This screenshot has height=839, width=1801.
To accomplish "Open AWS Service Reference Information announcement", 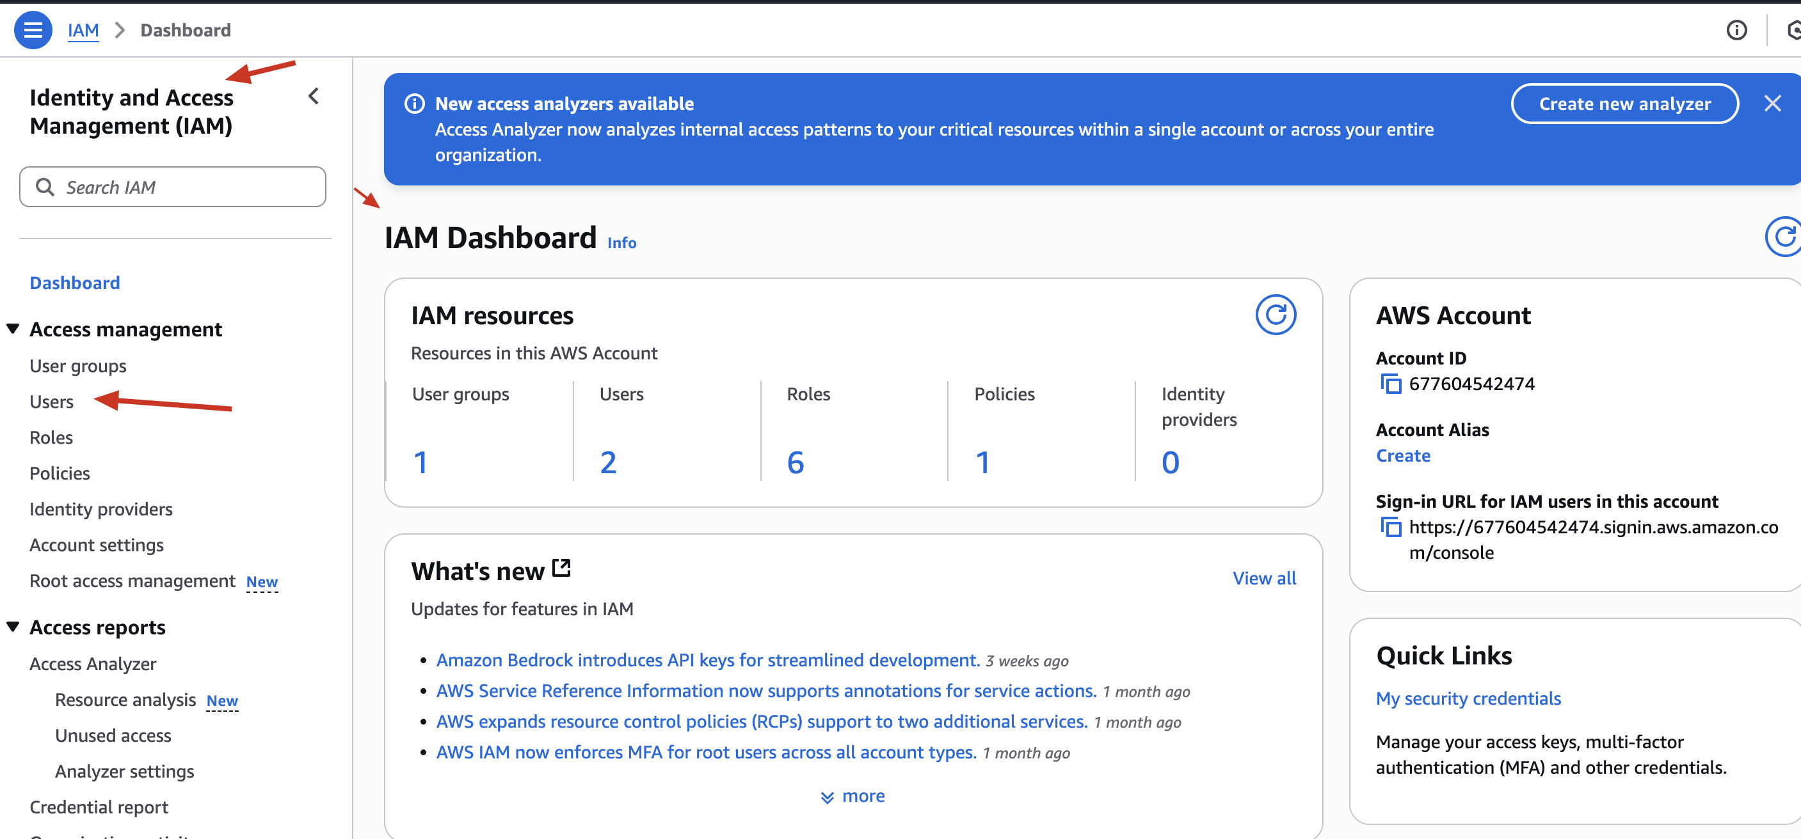I will pos(765,690).
